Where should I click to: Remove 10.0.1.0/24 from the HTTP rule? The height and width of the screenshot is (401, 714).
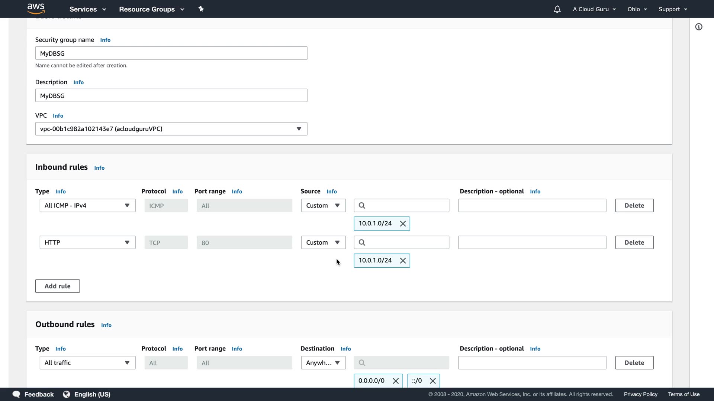[x=403, y=261]
